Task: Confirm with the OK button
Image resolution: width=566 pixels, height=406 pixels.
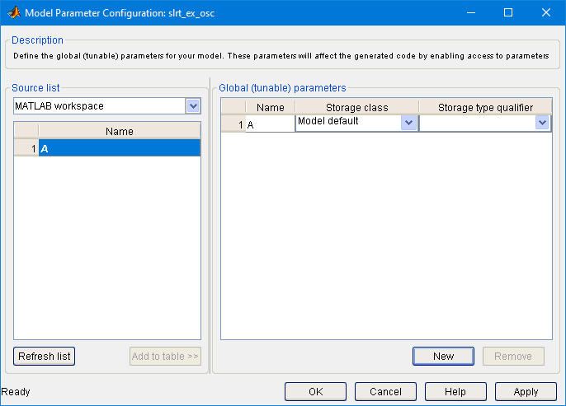Action: tap(315, 392)
